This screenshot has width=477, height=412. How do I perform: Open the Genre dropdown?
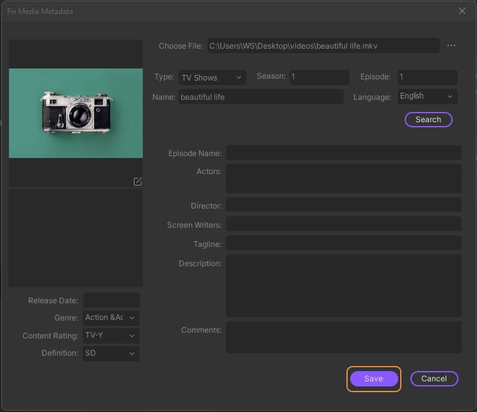click(111, 317)
